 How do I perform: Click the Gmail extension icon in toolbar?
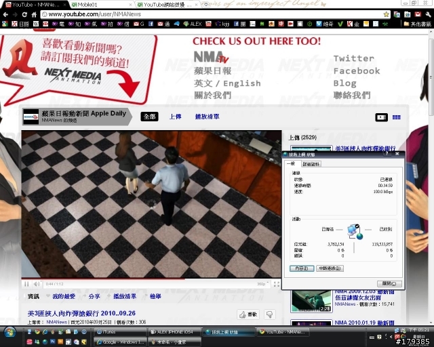(418, 14)
